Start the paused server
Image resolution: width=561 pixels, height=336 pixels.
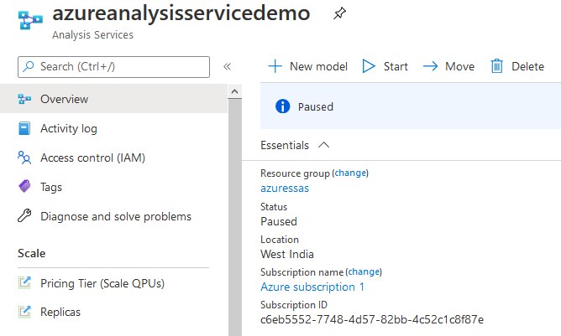[385, 66]
